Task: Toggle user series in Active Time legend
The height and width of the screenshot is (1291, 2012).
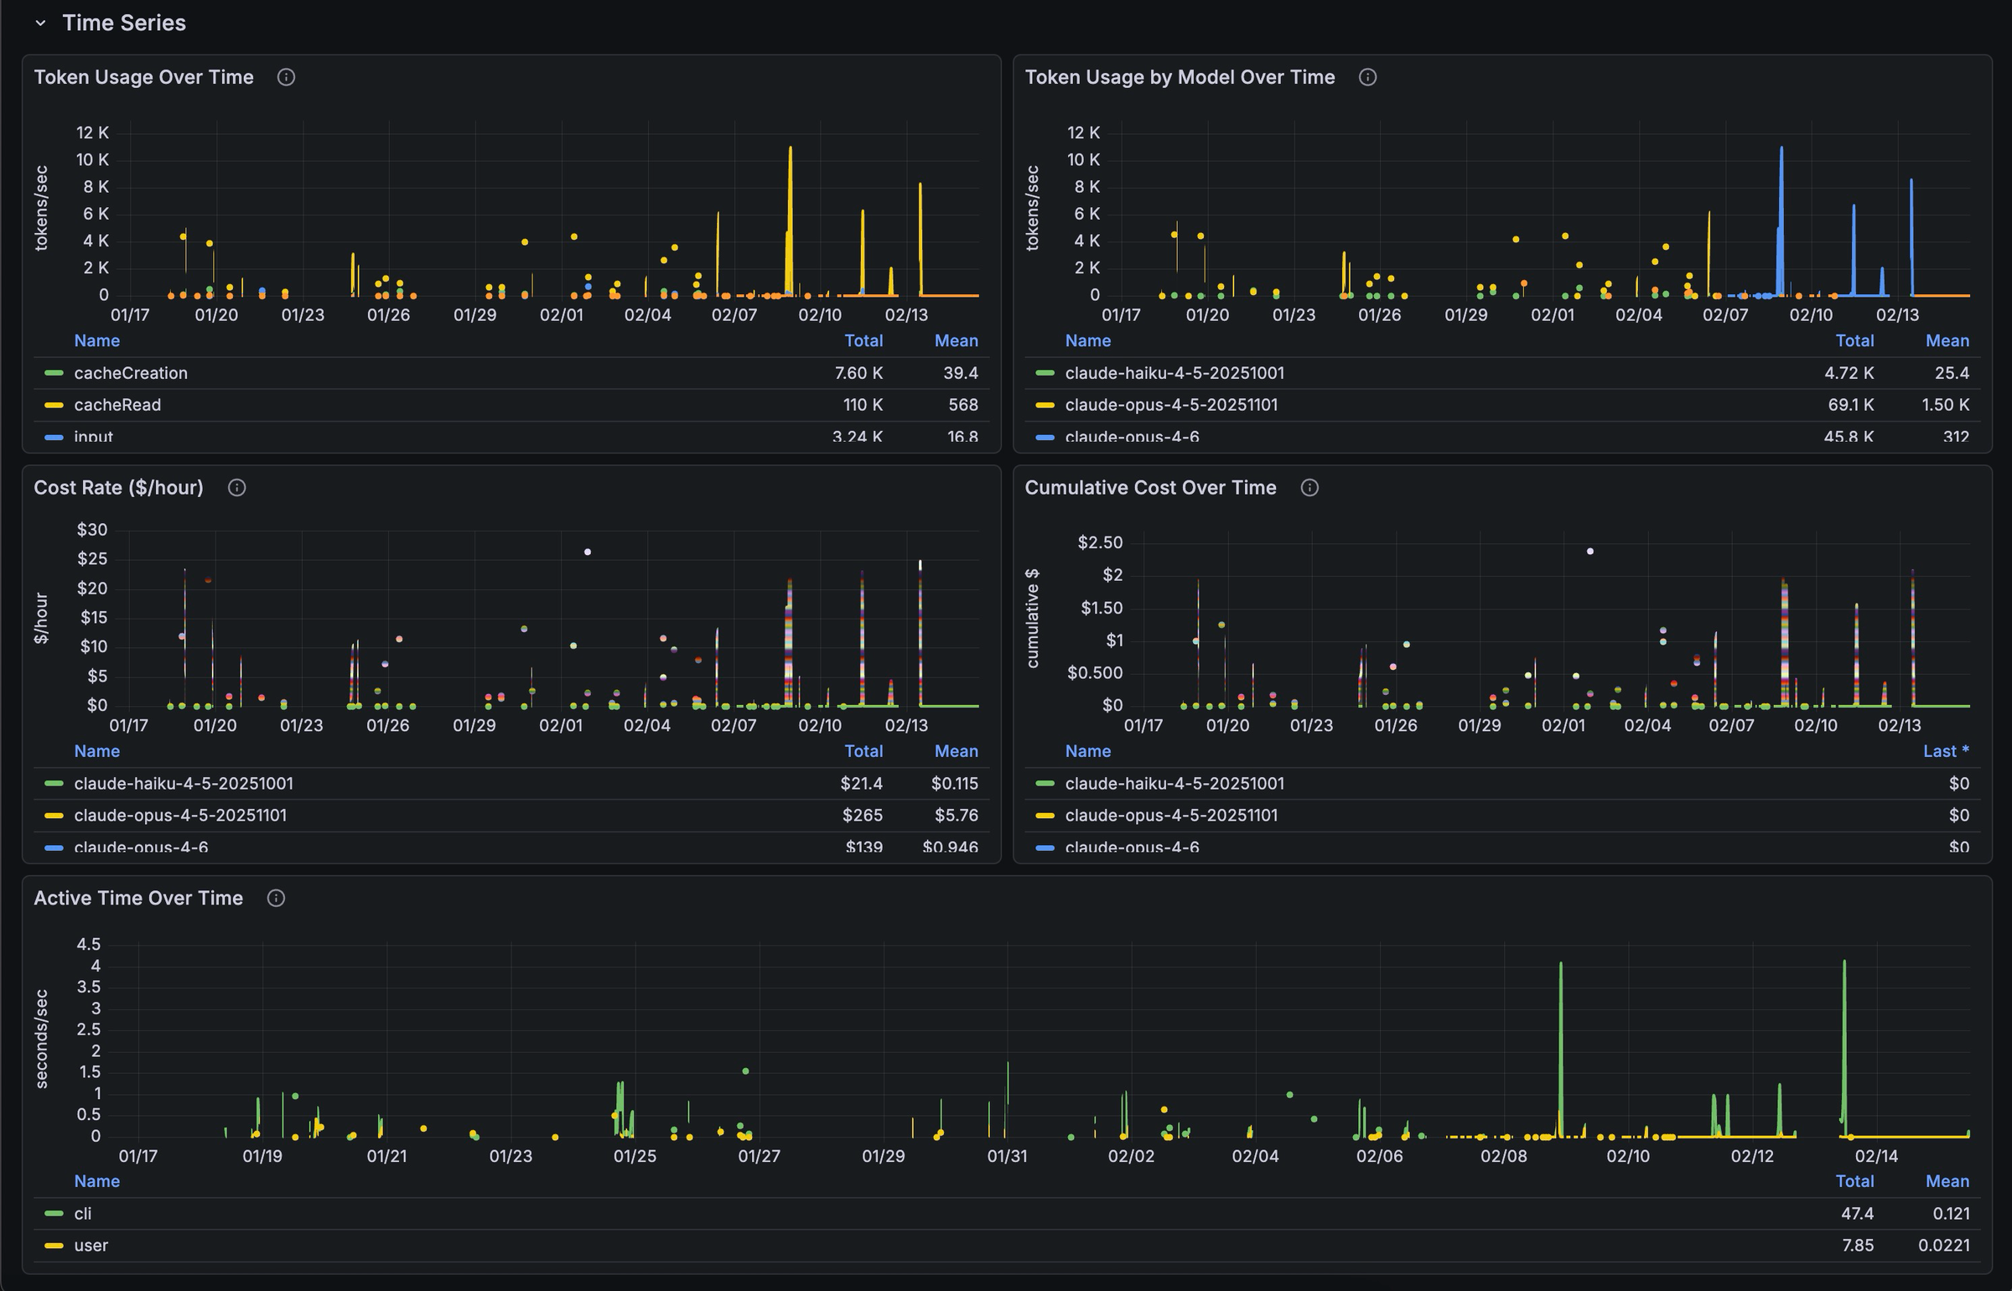Action: pyautogui.click(x=91, y=1246)
